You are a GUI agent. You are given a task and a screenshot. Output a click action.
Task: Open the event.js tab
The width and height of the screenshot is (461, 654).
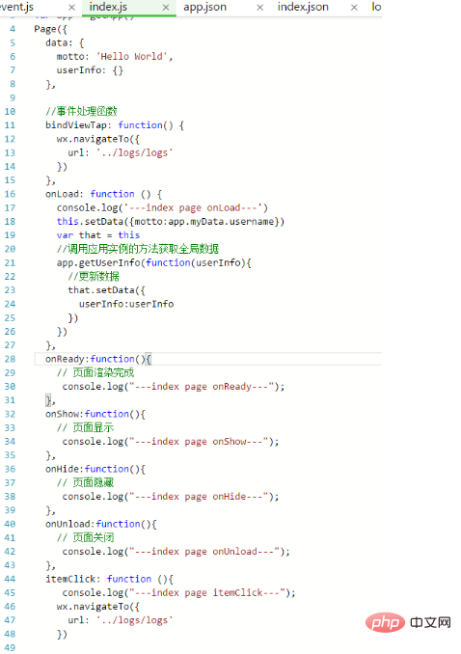pyautogui.click(x=16, y=7)
